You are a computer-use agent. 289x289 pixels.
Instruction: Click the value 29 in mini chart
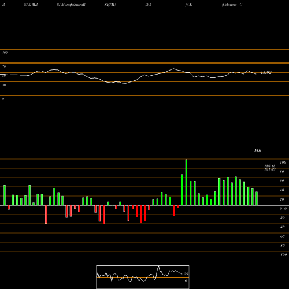coord(186,274)
